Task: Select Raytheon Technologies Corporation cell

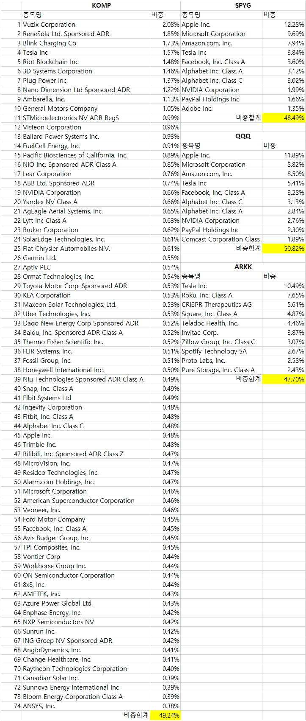Action: click(86, 669)
